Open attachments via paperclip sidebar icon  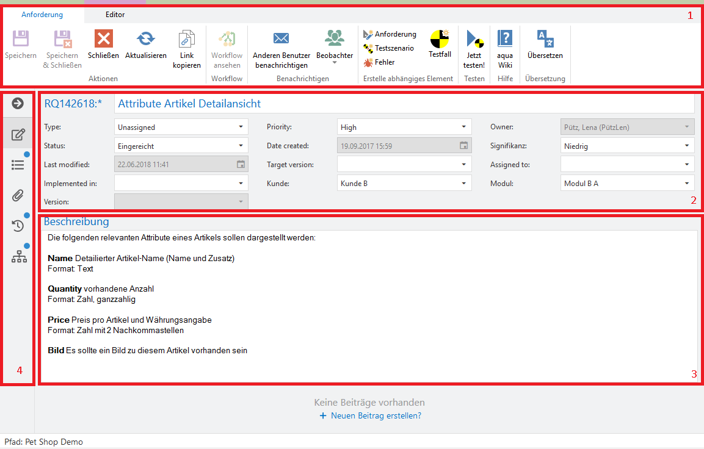click(x=18, y=195)
